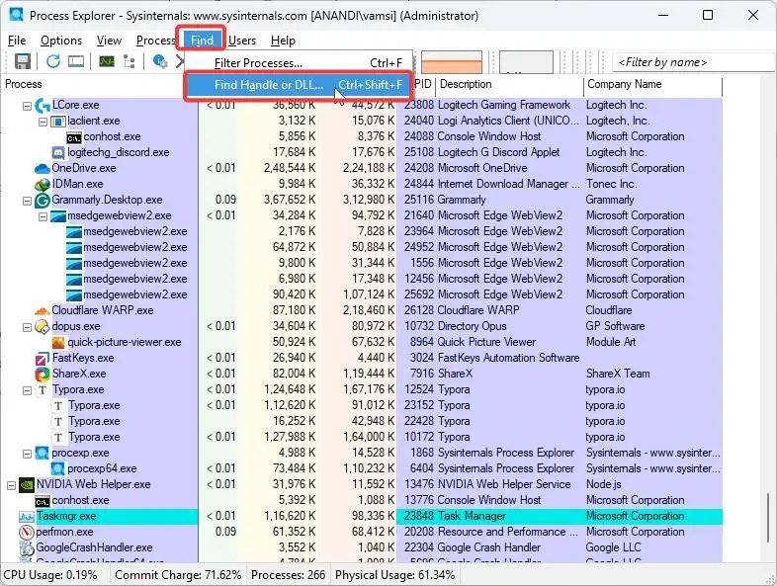The image size is (777, 586).
Task: Open the Options menu
Action: (61, 41)
